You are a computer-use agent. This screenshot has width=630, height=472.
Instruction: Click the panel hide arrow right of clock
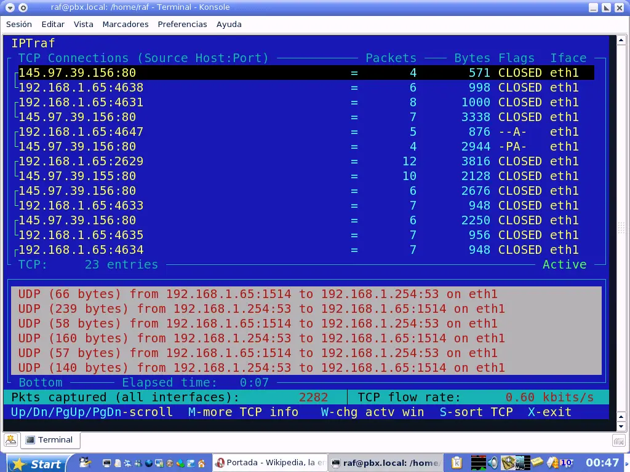[626, 463]
